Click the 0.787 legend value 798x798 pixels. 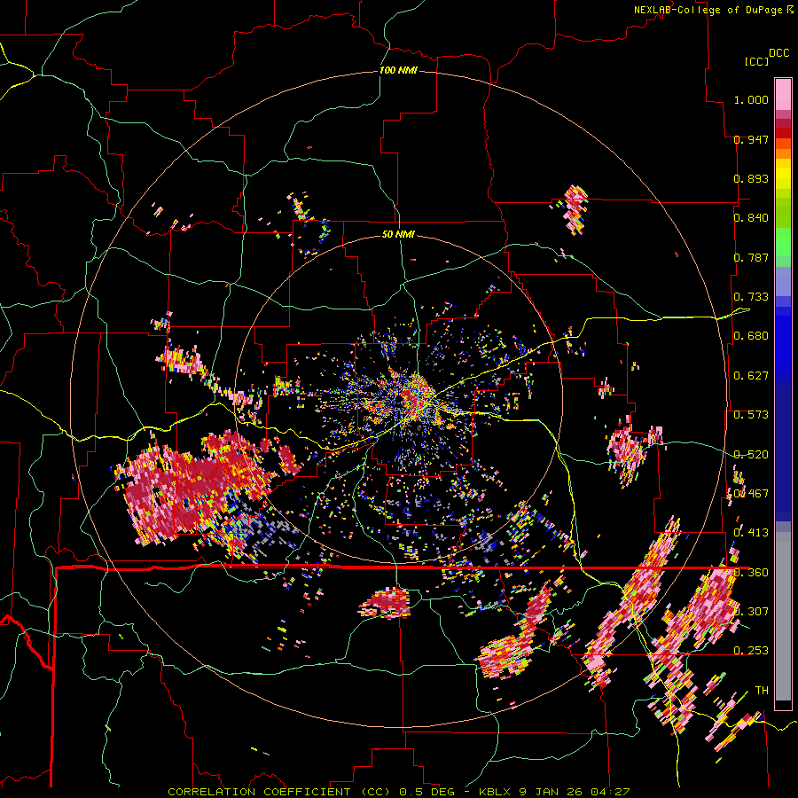751,257
